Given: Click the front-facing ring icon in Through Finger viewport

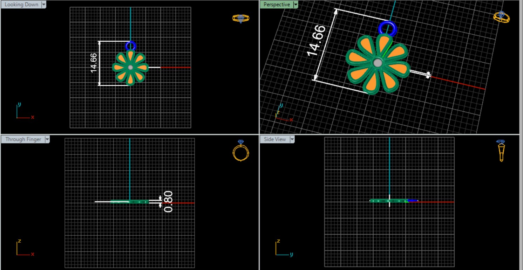Looking at the screenshot, I should click(x=241, y=151).
